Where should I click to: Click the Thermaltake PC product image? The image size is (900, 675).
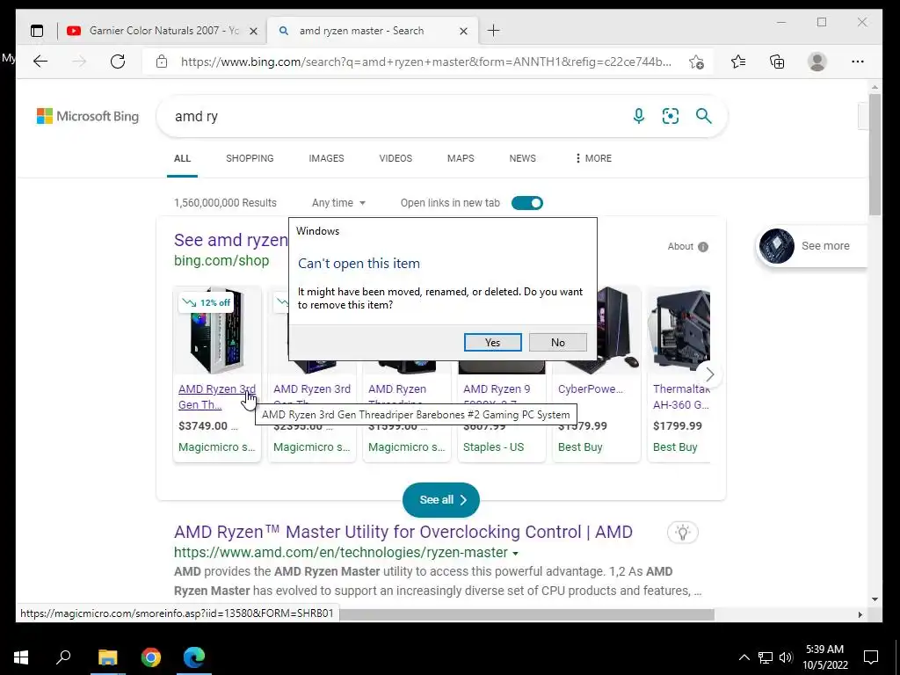679,330
